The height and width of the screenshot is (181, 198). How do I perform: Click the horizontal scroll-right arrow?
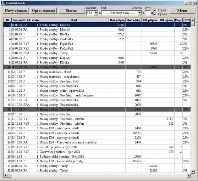point(189,175)
